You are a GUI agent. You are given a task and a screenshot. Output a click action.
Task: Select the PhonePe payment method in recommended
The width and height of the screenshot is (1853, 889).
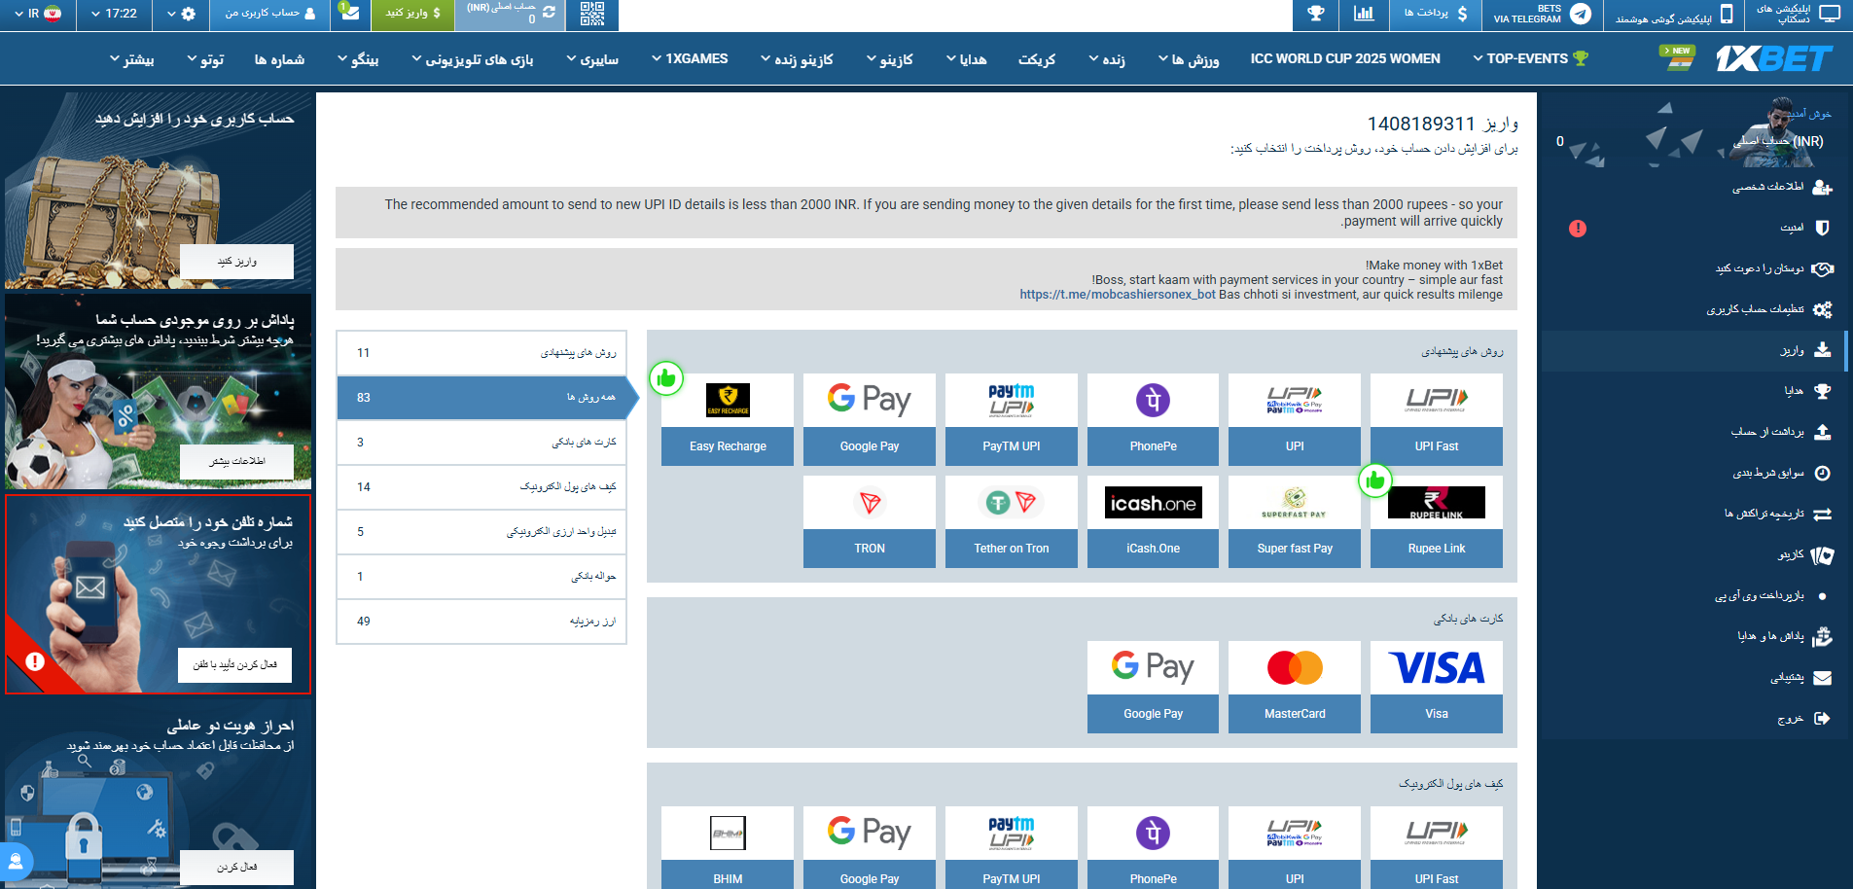click(x=1153, y=419)
